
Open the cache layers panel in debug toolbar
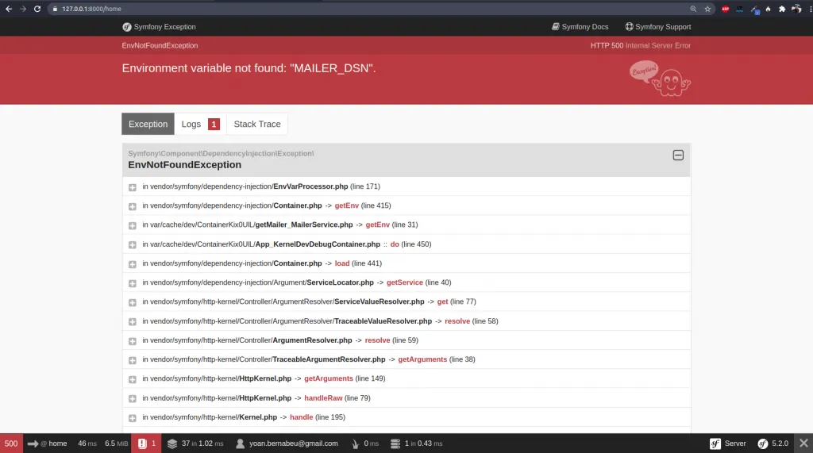pos(172,443)
